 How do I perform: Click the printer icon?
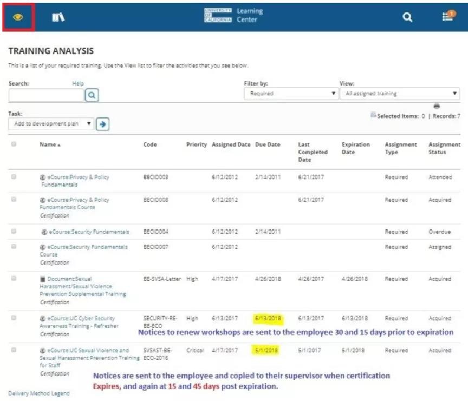click(437, 106)
